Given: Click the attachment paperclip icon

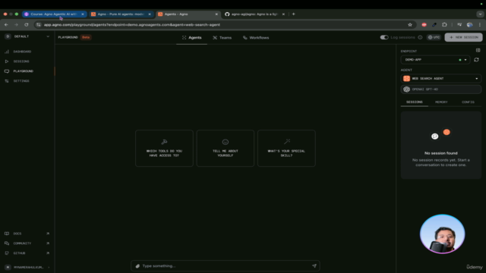Looking at the screenshot, I should tap(137, 266).
